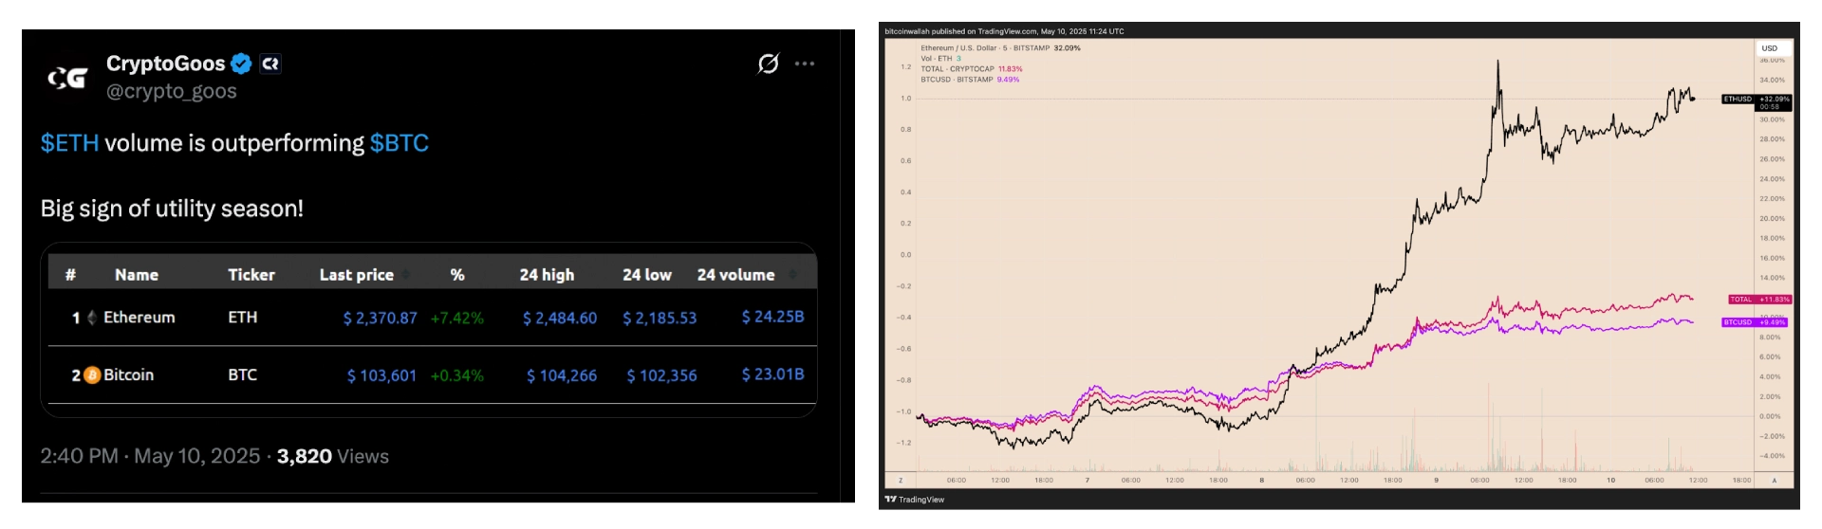Image resolution: width=1822 pixels, height=529 pixels.
Task: Click the A auto-scale button at chart bottom-right
Action: click(x=1774, y=481)
